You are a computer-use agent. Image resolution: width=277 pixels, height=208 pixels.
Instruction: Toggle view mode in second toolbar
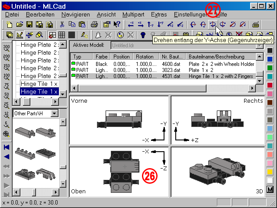click(x=10, y=35)
